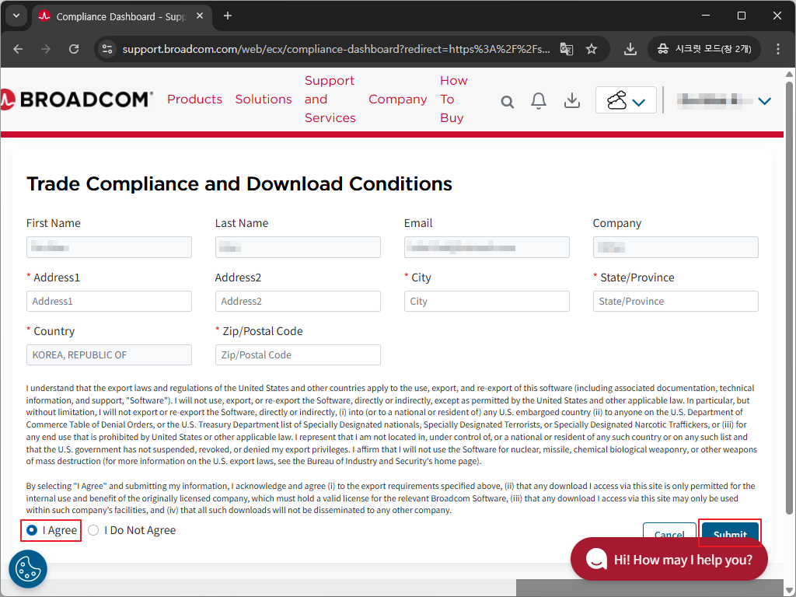Image resolution: width=796 pixels, height=597 pixels.
Task: Select the I Do Not Agree radio button
Action: [93, 530]
